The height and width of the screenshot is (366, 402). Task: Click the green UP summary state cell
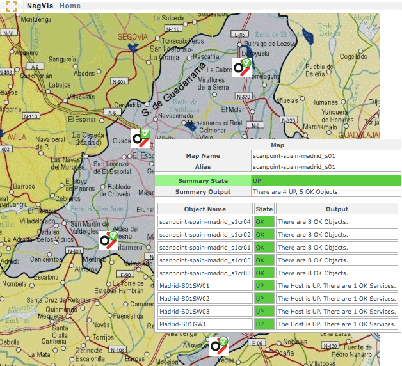326,181
